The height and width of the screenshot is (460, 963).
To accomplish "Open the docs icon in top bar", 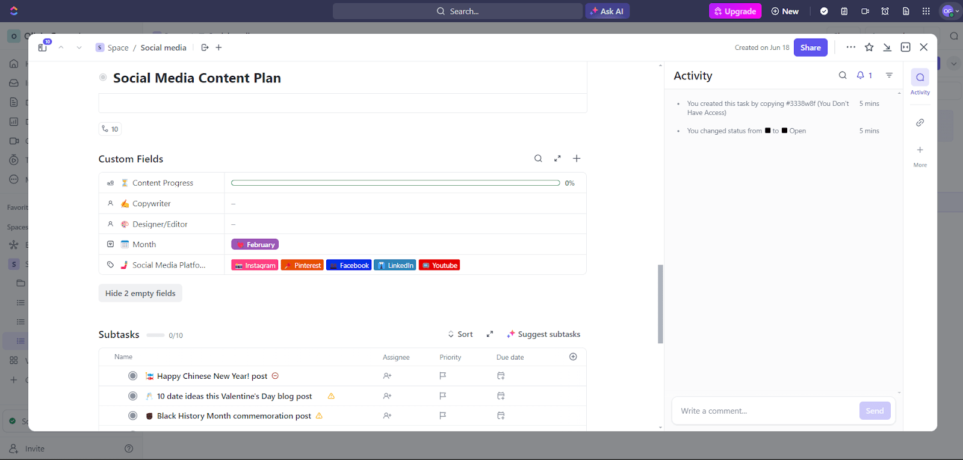I will click(906, 11).
